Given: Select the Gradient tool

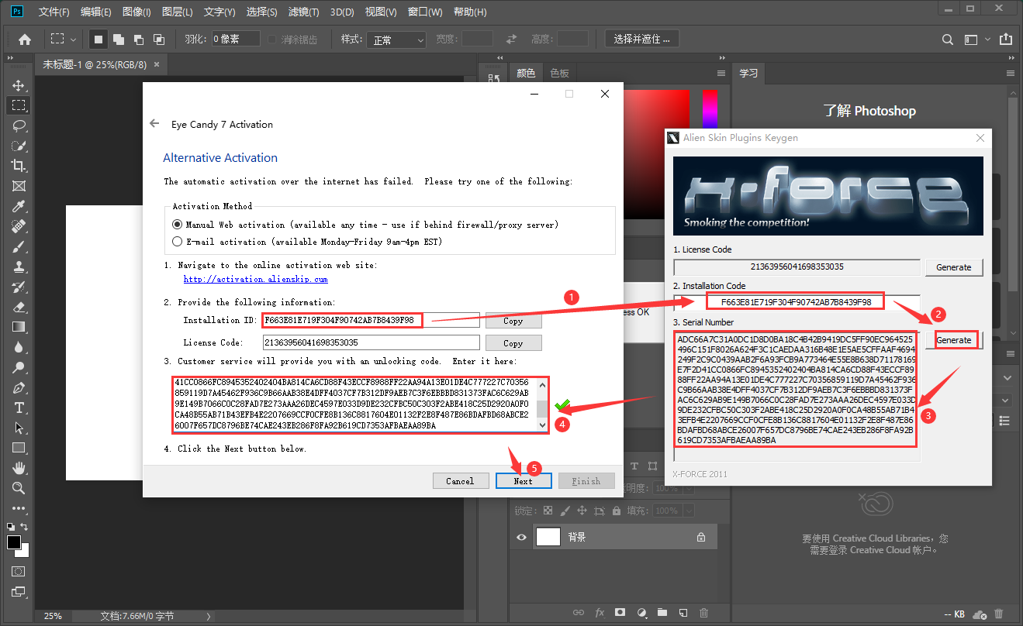Looking at the screenshot, I should (x=19, y=327).
